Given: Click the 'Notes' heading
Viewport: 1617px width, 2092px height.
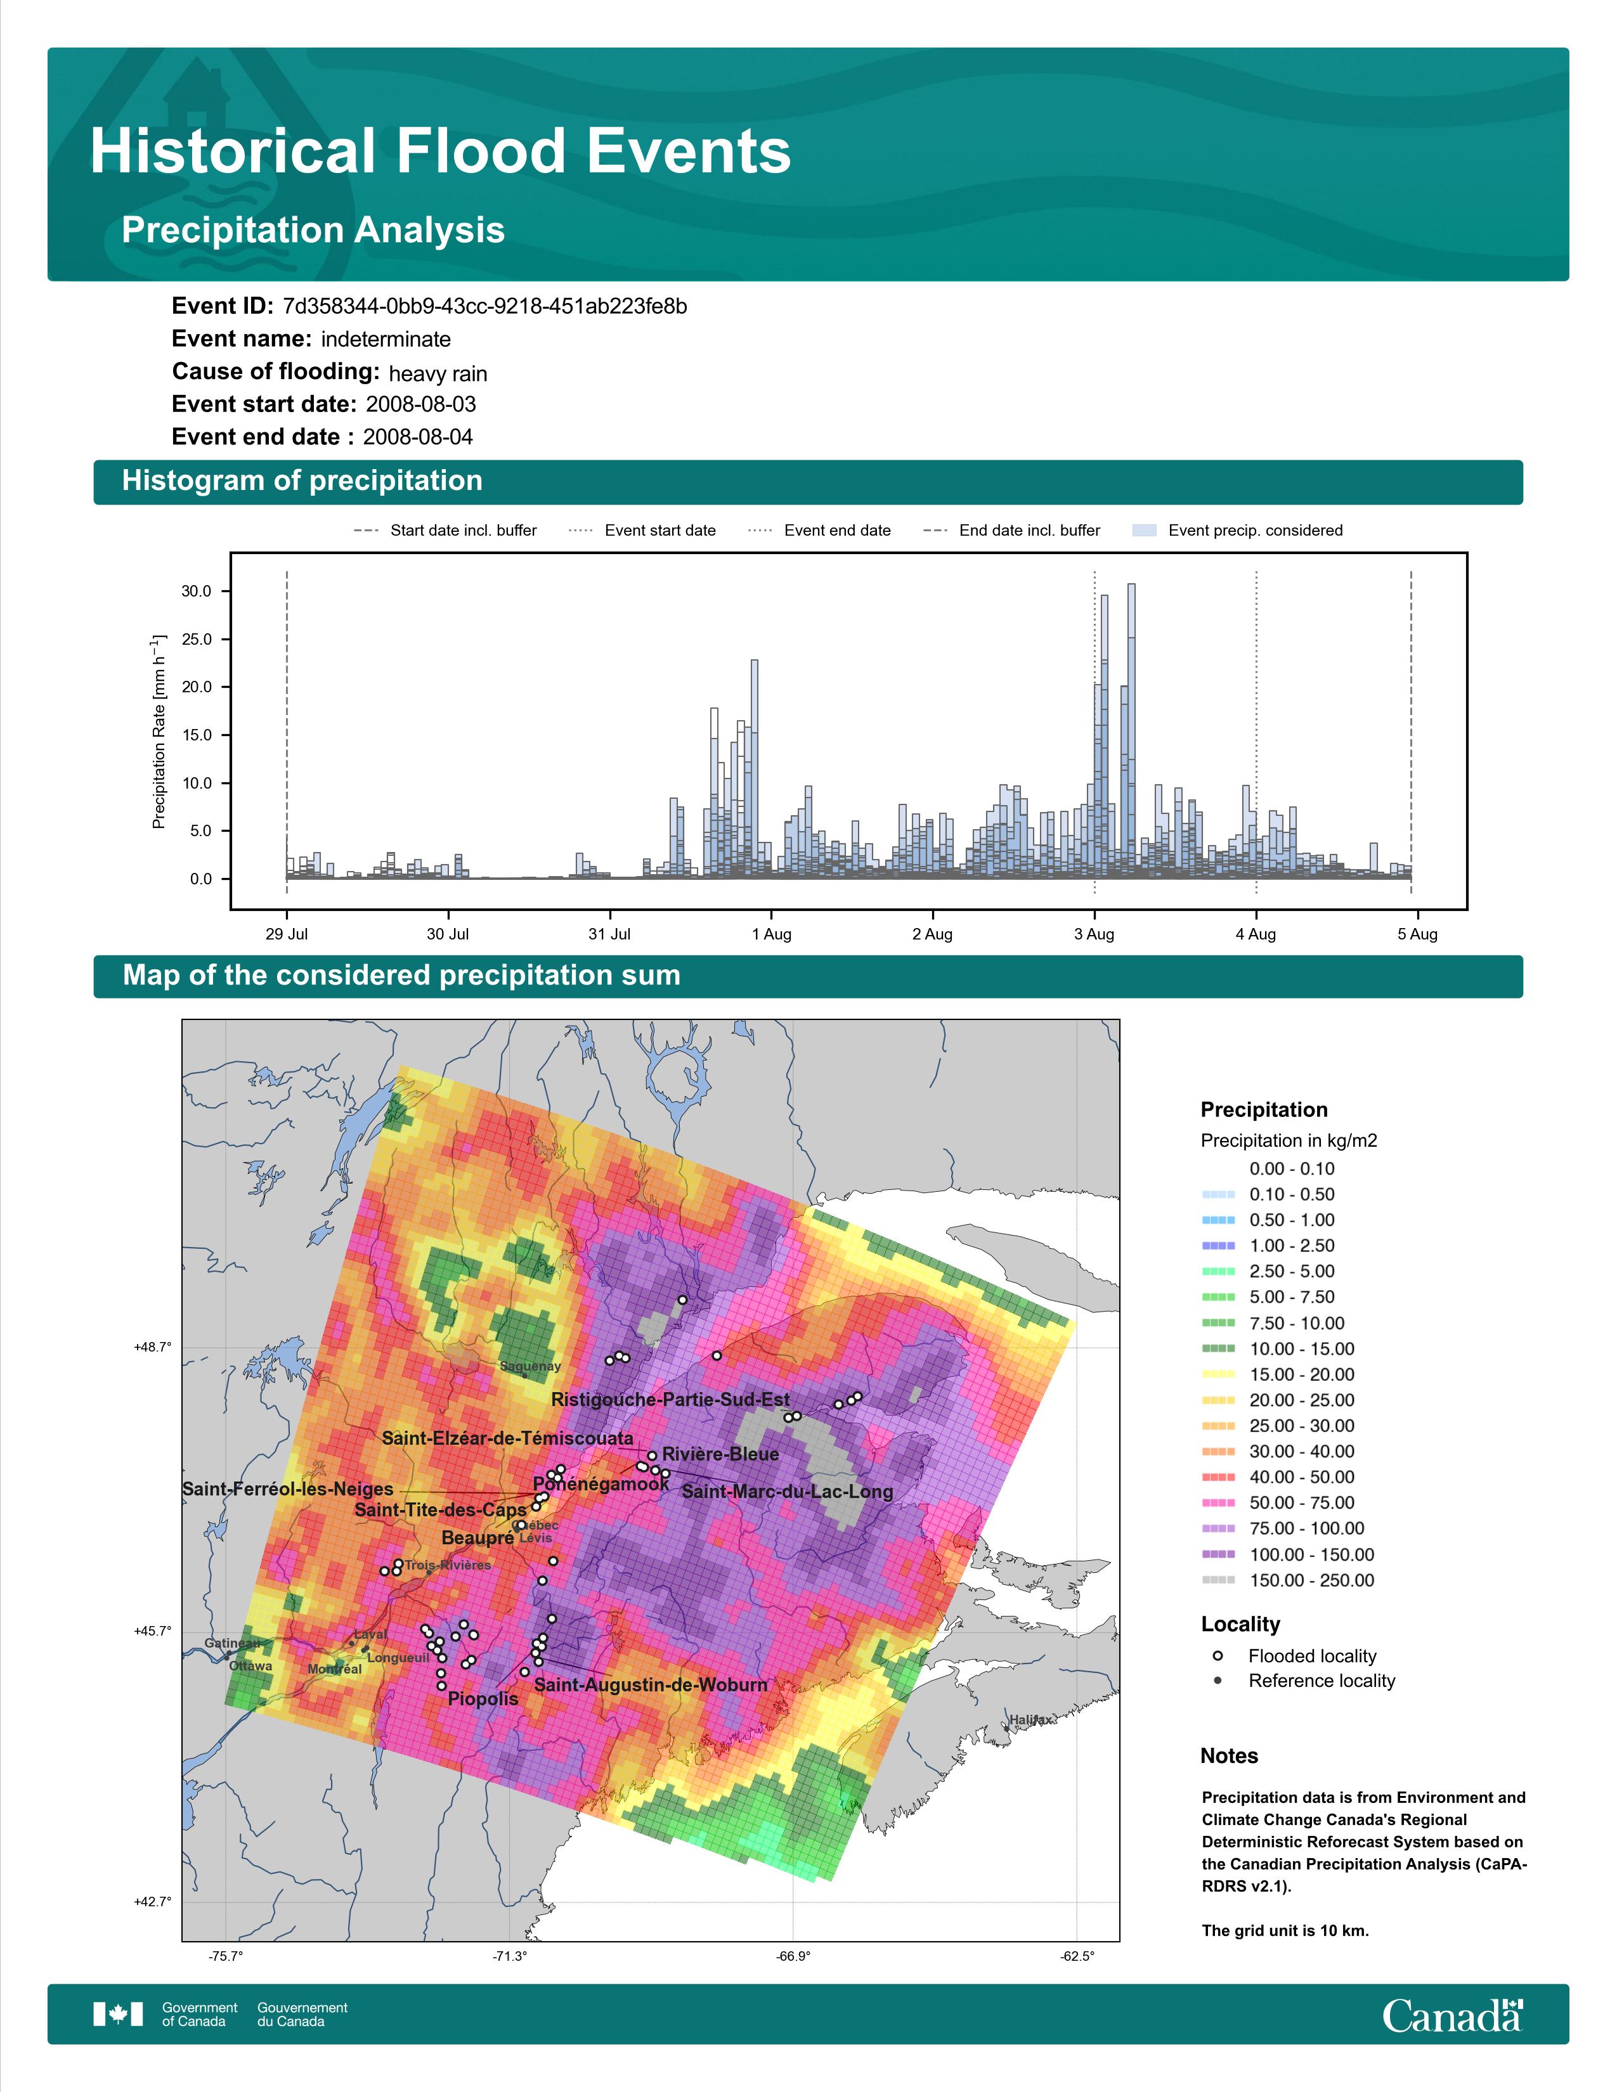Looking at the screenshot, I should (1229, 1756).
